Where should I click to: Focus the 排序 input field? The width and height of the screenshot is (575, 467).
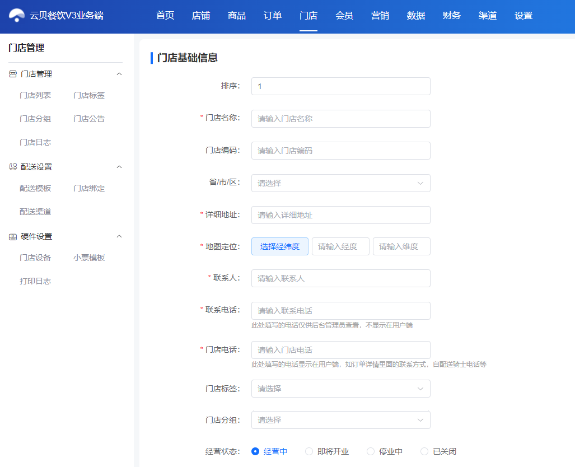point(340,86)
